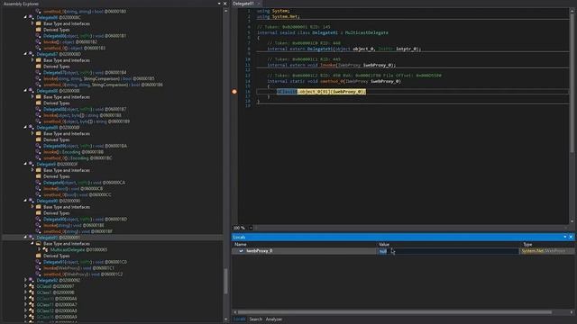The height and width of the screenshot is (324, 577).
Task: Expand Base Type and Interfaces under Delegate89
Action: tap(32, 133)
